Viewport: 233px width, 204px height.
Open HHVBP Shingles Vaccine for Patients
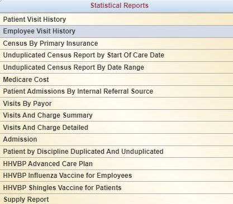116,187
